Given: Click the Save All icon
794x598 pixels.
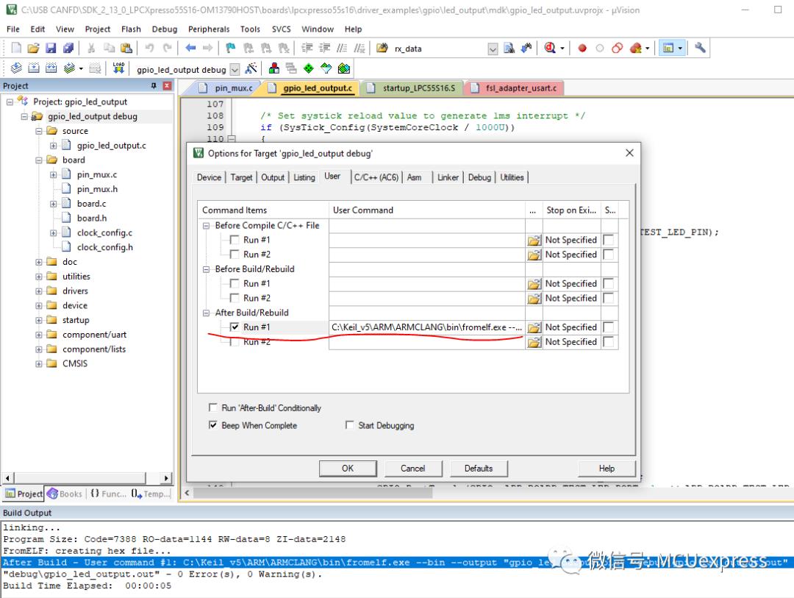Looking at the screenshot, I should click(x=68, y=48).
